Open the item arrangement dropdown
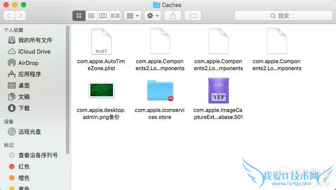 click(133, 16)
